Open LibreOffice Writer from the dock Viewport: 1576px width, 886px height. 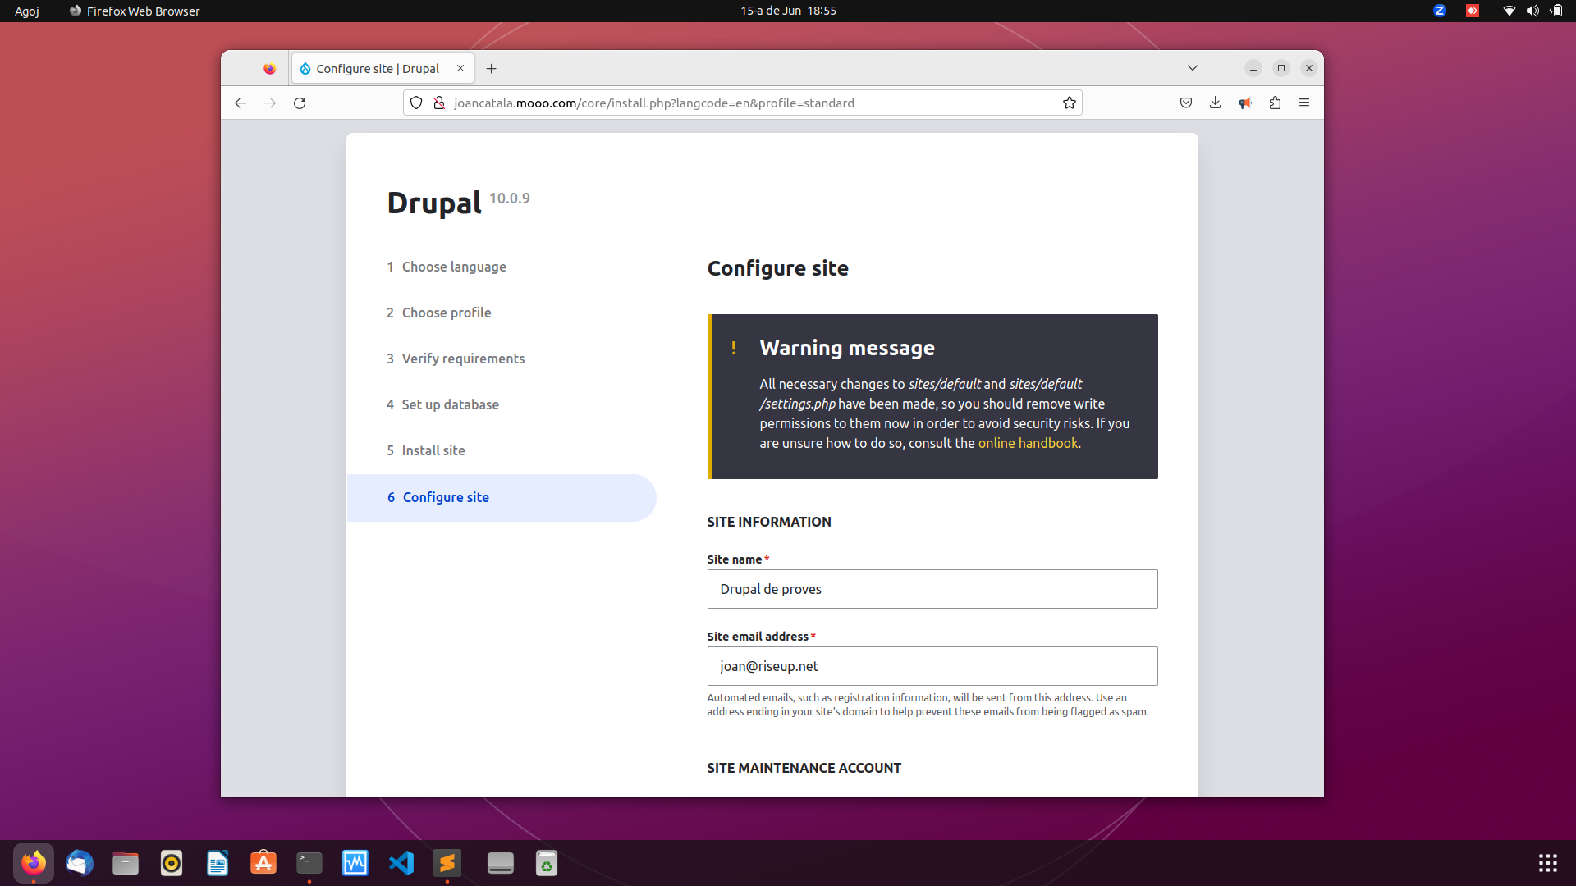[x=218, y=863]
